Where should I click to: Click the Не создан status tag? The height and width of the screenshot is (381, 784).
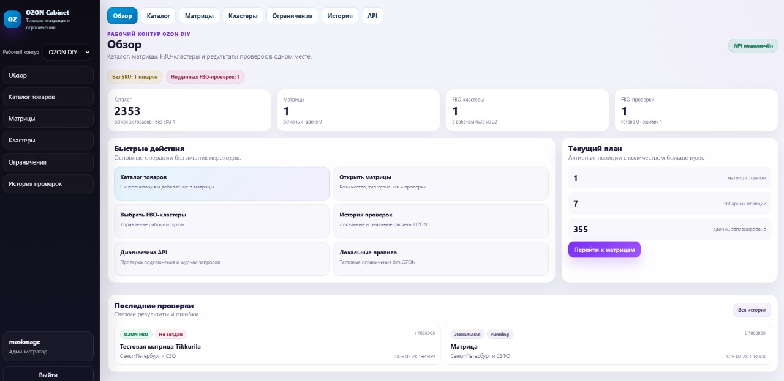tap(171, 334)
